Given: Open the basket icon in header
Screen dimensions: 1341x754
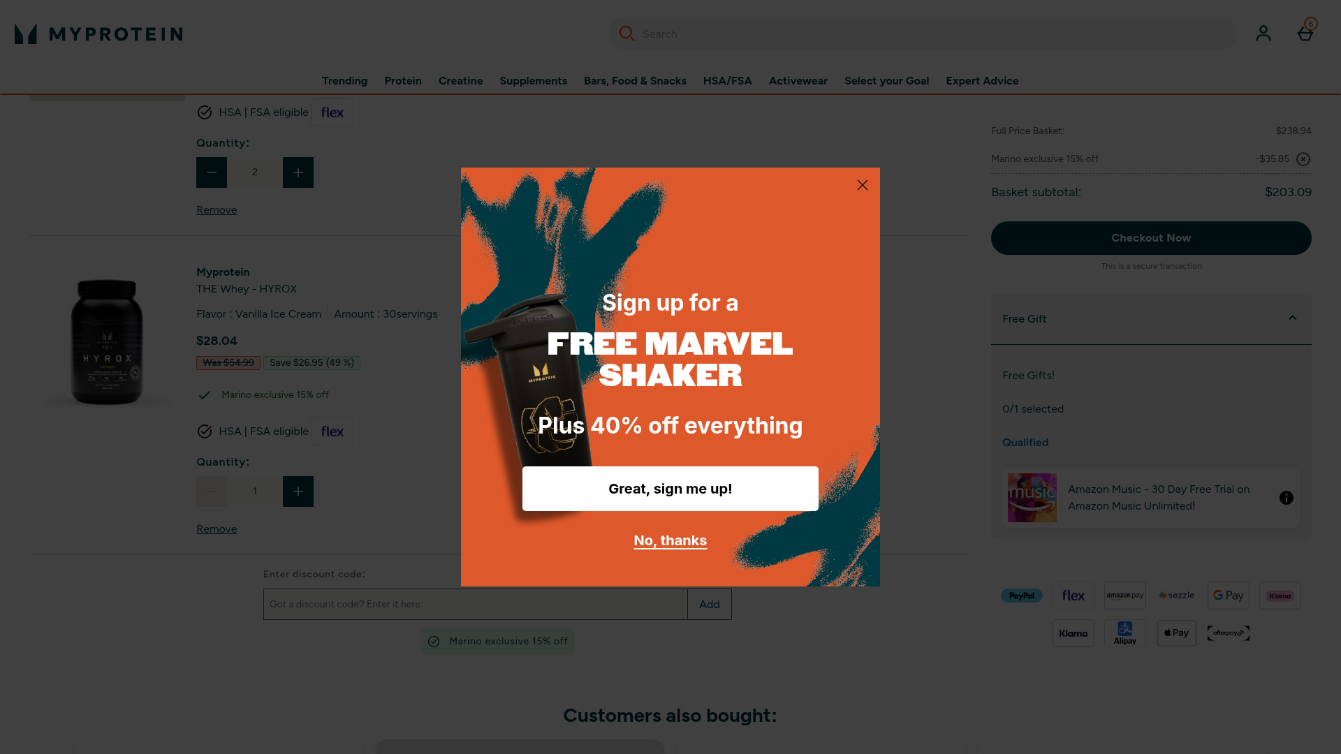Looking at the screenshot, I should pos(1305,33).
